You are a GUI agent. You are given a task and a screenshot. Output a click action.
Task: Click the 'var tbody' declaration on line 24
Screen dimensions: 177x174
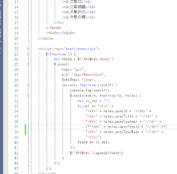click(x=63, y=59)
